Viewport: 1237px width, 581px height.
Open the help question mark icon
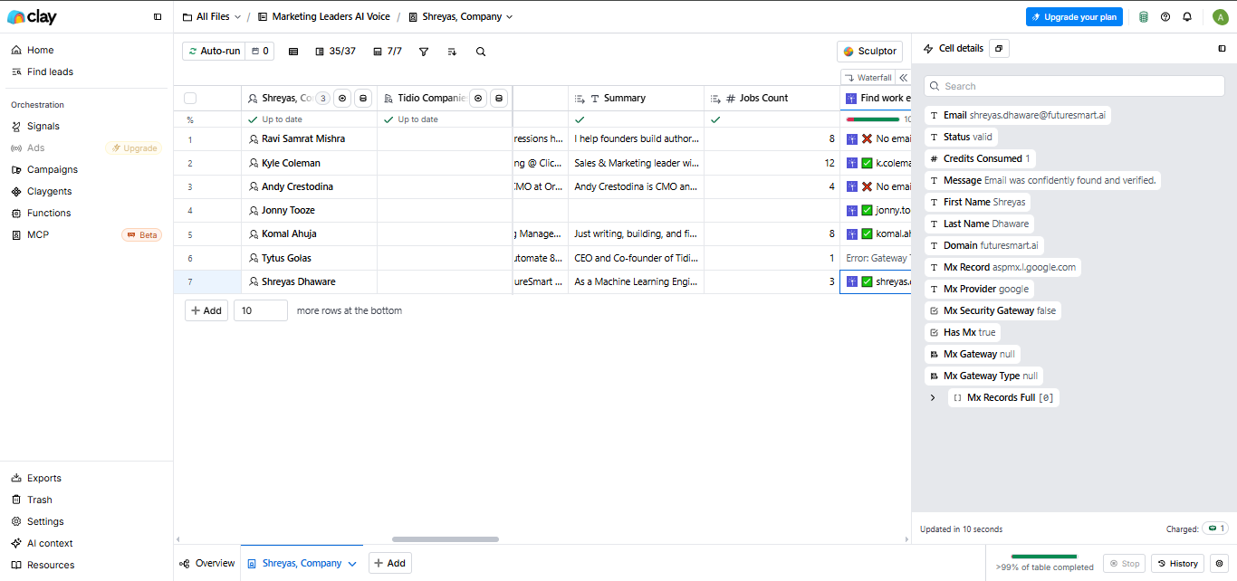pyautogui.click(x=1165, y=16)
